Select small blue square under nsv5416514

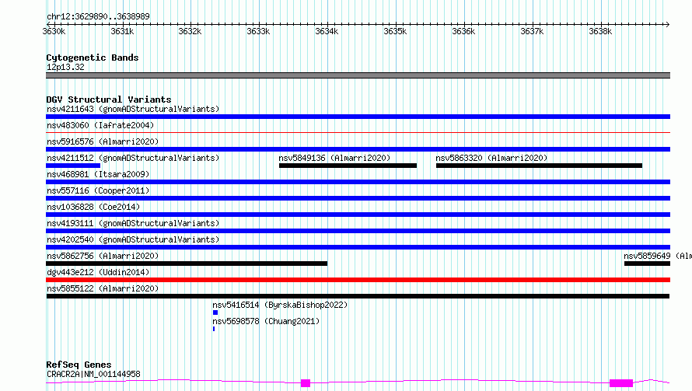215,312
